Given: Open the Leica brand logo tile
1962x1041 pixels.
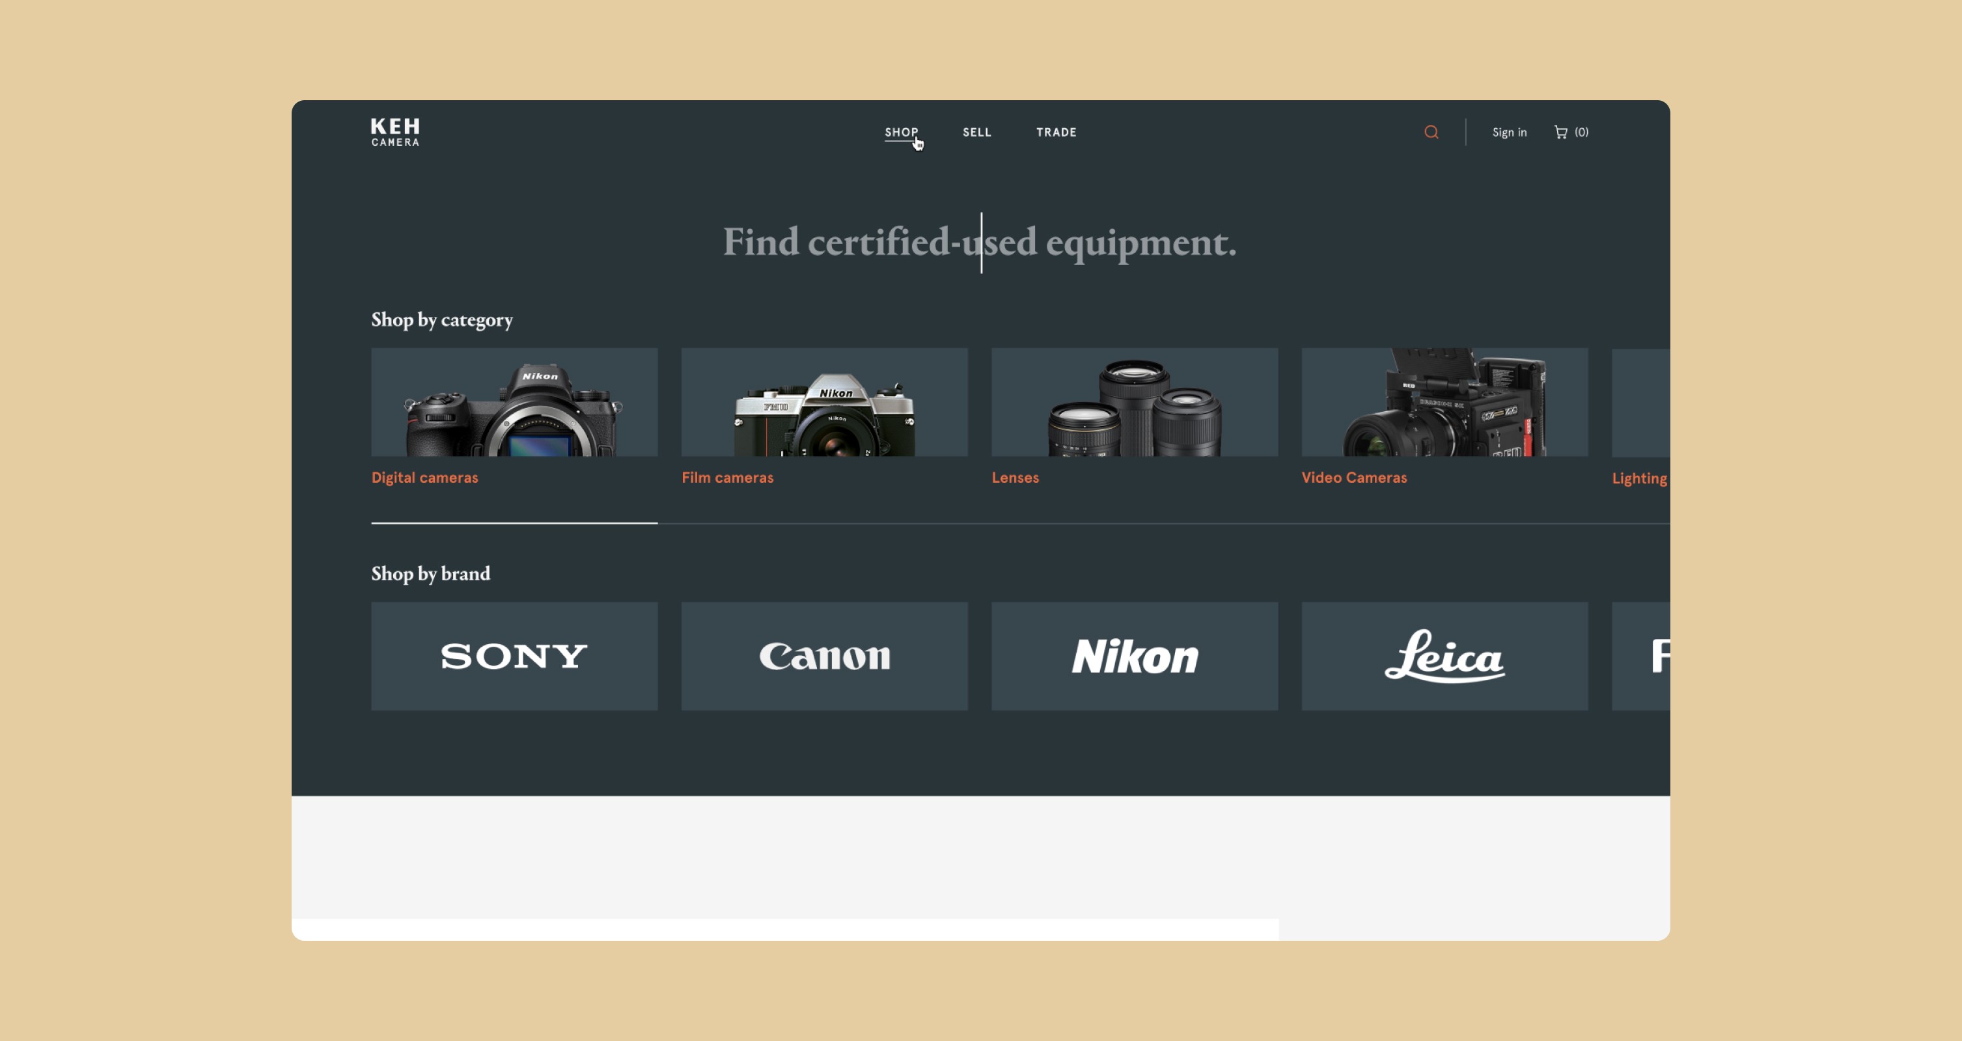Looking at the screenshot, I should point(1444,656).
